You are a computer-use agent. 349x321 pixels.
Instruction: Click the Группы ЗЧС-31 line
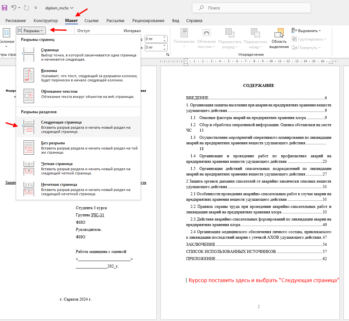point(90,215)
